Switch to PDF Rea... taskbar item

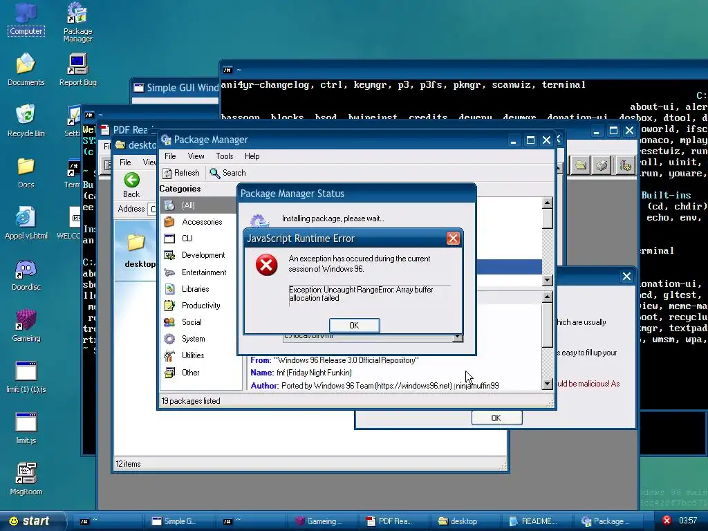393,521
